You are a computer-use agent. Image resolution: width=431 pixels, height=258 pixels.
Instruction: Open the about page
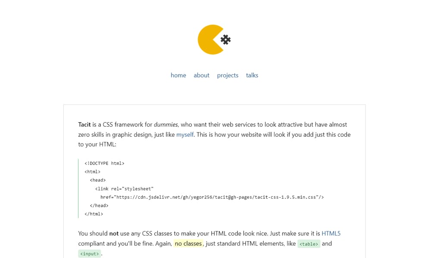[x=201, y=75]
